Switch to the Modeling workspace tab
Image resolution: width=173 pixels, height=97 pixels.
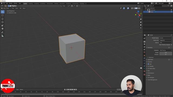[x=31, y=4]
